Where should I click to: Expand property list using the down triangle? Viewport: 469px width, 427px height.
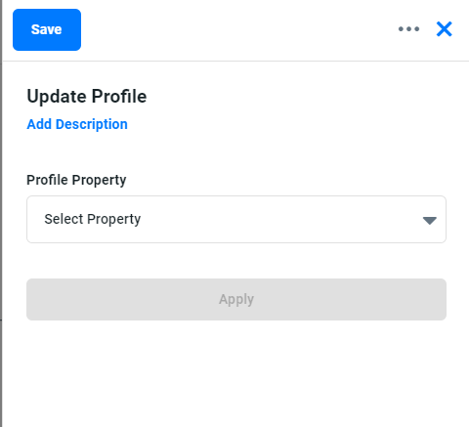click(429, 221)
